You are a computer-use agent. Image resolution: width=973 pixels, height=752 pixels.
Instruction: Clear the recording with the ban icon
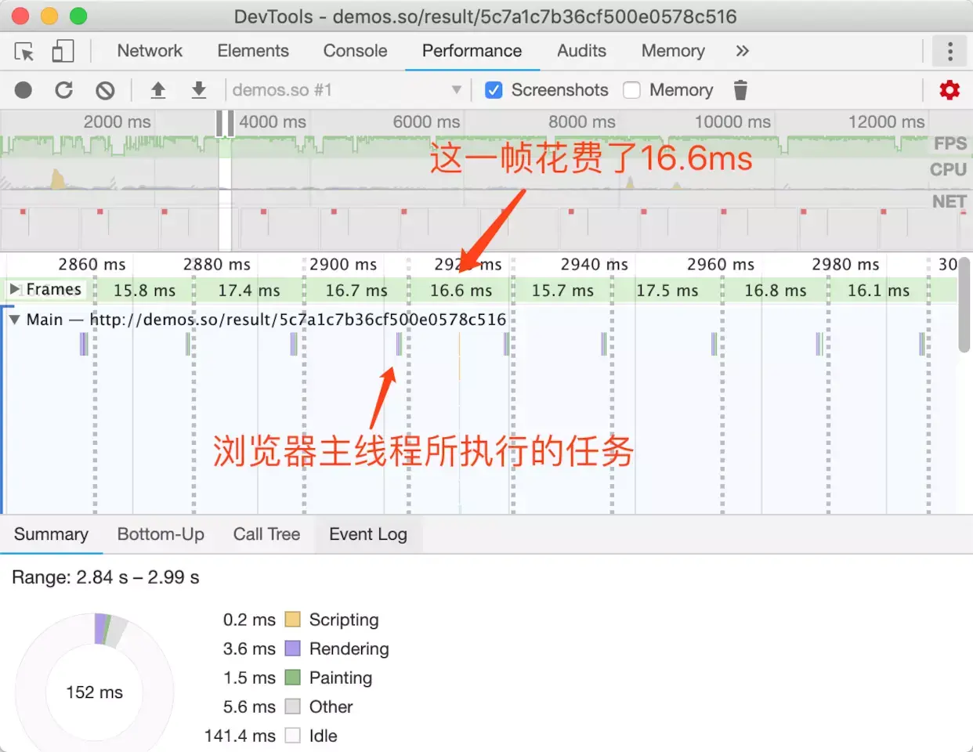pyautogui.click(x=105, y=90)
